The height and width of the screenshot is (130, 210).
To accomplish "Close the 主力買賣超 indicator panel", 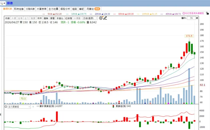I will (6, 107).
